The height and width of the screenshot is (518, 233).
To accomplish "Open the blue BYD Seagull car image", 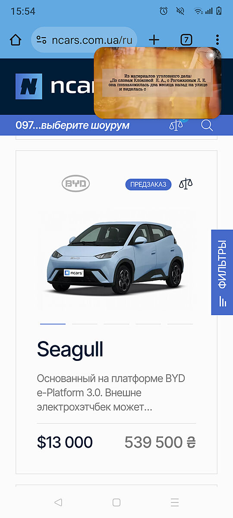I will pyautogui.click(x=116, y=259).
